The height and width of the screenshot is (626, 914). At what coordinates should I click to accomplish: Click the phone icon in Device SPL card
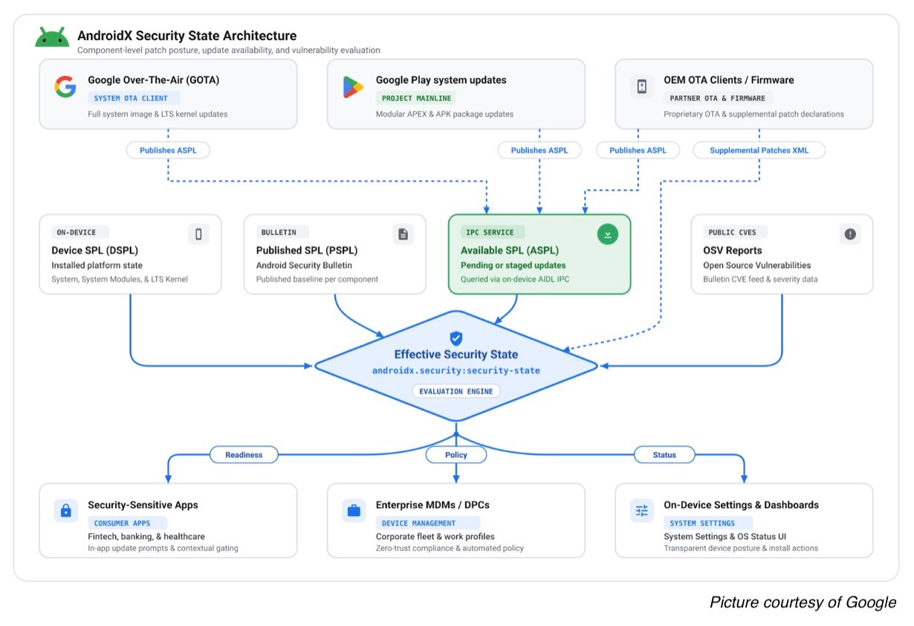[198, 234]
